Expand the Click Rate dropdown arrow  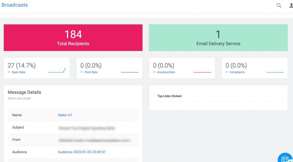coord(81,72)
